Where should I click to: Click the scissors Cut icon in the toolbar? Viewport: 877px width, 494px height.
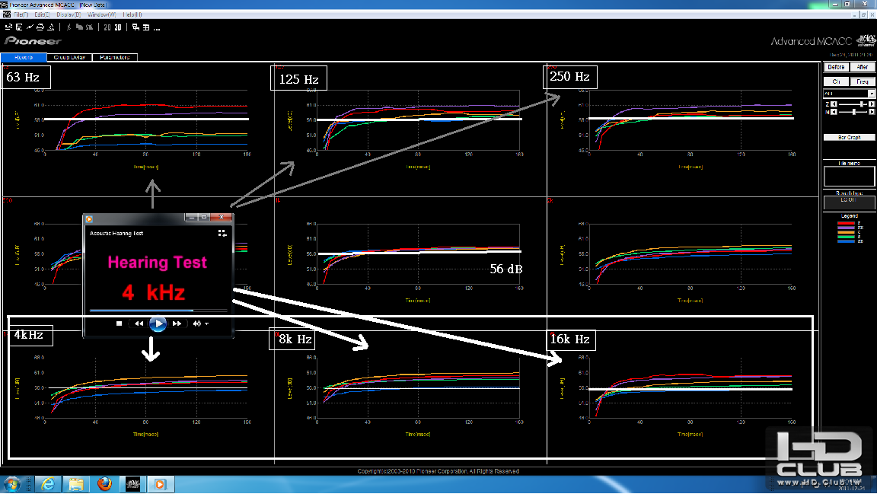click(69, 27)
